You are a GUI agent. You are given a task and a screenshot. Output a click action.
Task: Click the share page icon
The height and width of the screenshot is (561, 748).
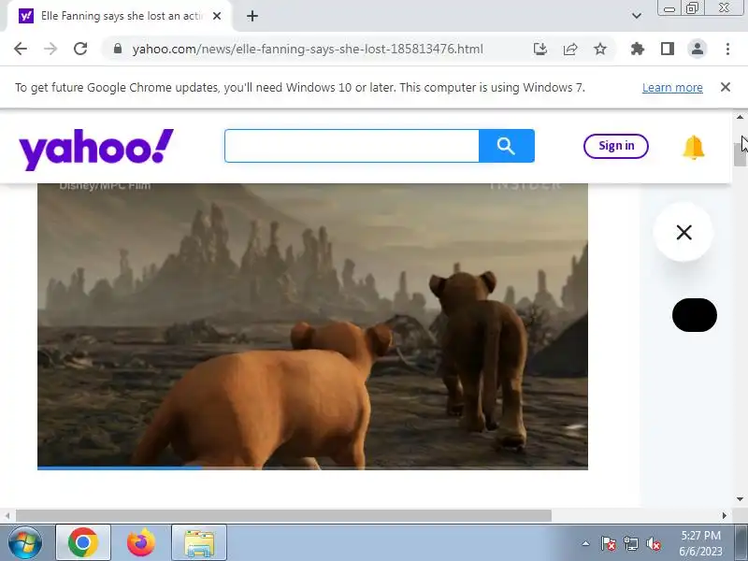pyautogui.click(x=570, y=49)
